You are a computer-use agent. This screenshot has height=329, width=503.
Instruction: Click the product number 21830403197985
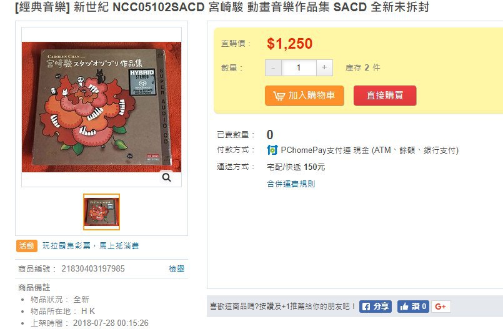click(93, 268)
